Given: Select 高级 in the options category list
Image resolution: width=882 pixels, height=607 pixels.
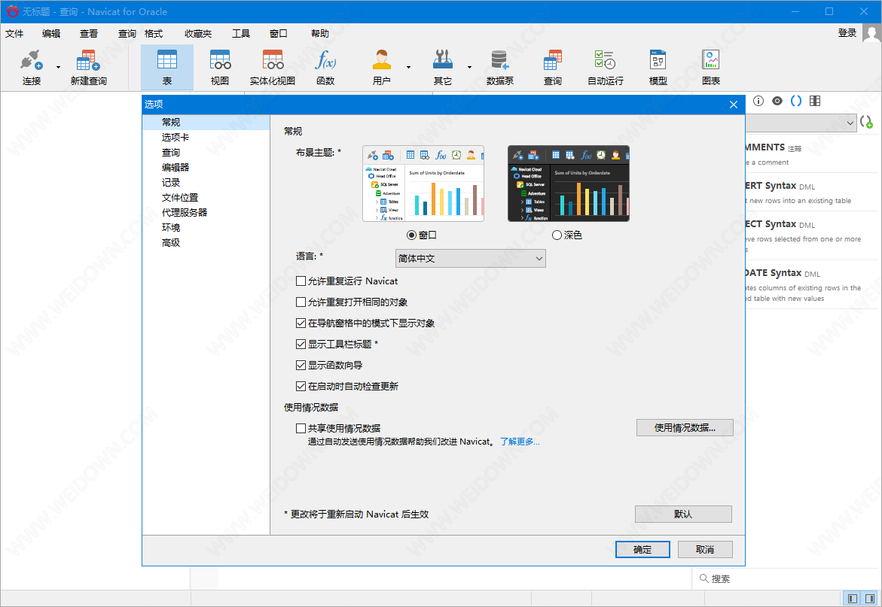Looking at the screenshot, I should (171, 243).
